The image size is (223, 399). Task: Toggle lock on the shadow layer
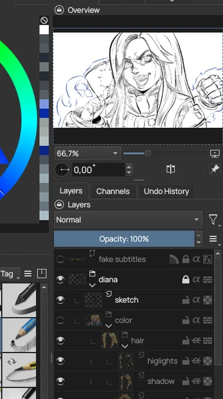(186, 381)
